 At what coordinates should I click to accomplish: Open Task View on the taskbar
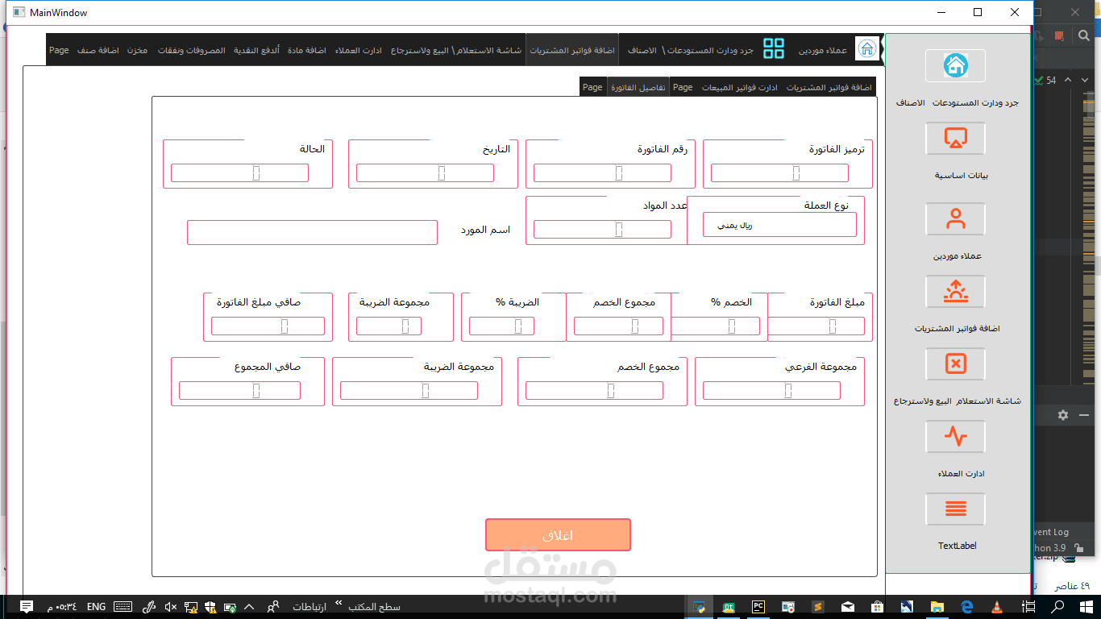[1028, 607]
